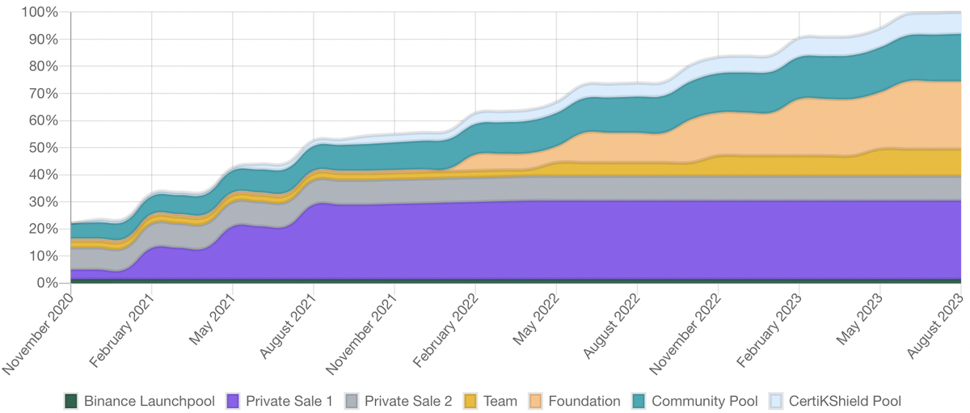Hide the "Private Sale 1" series via label

(x=289, y=401)
